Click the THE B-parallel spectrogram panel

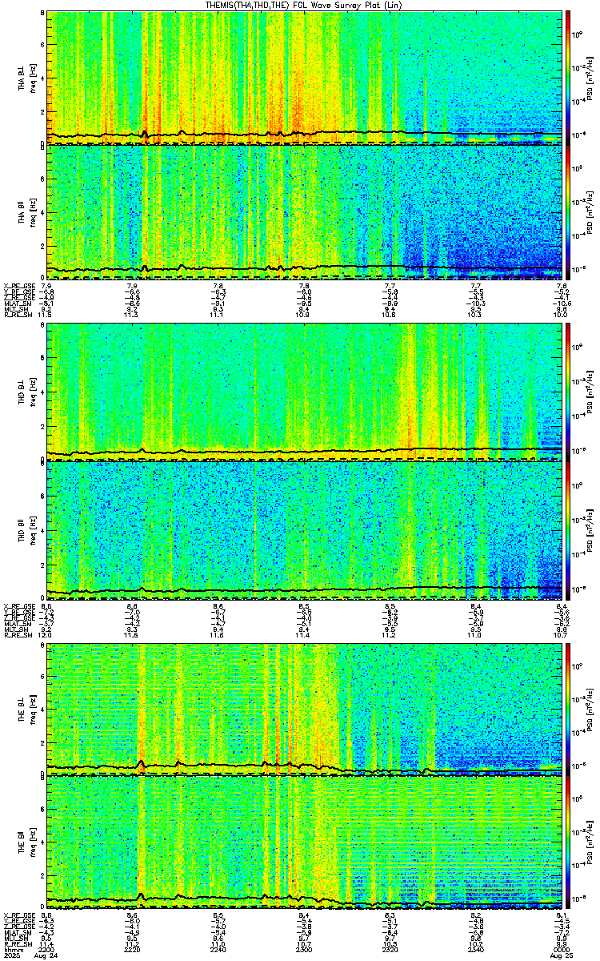[305, 842]
